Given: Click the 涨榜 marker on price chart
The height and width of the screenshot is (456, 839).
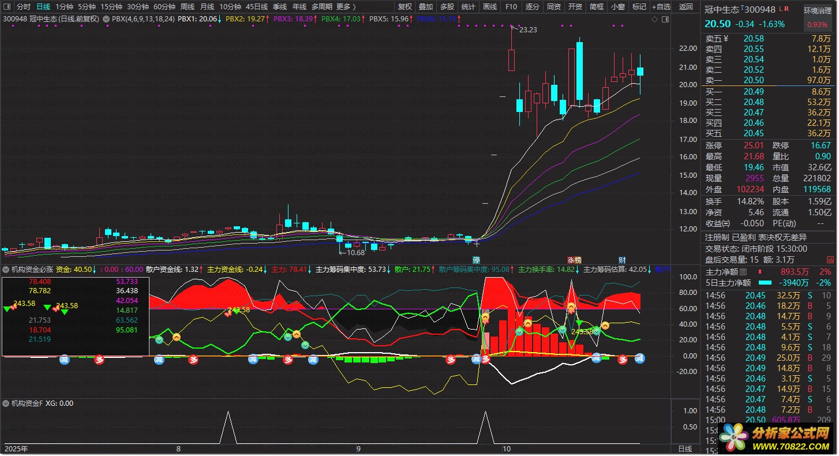Looking at the screenshot, I should [574, 260].
